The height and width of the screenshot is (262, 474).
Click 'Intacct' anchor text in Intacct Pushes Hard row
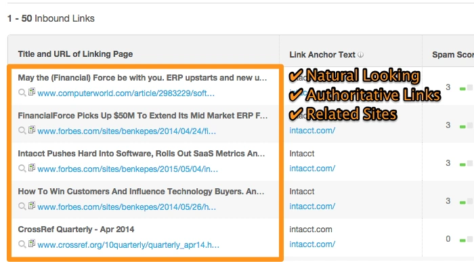[302, 154]
